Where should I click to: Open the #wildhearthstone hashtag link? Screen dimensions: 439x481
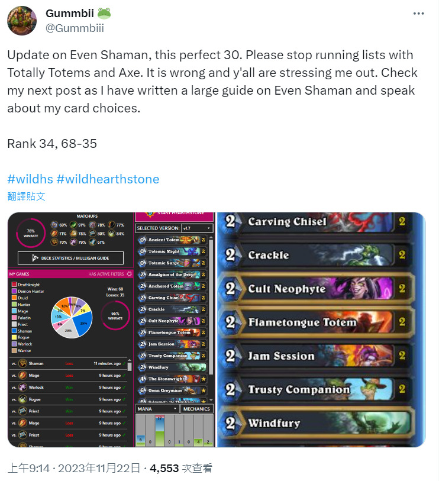[x=108, y=179]
